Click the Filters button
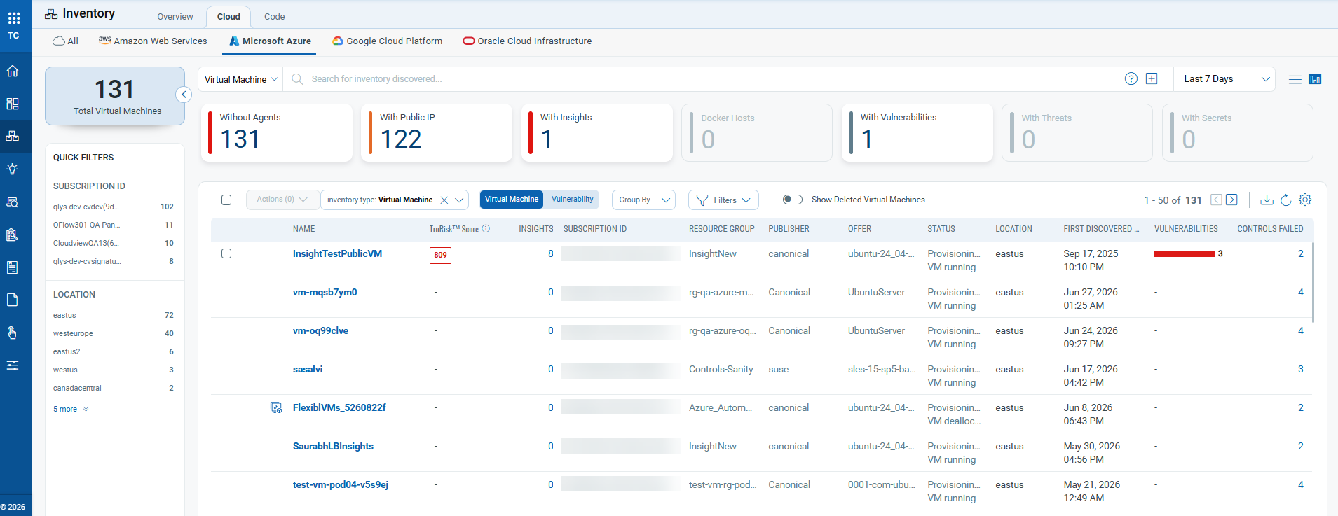 pyautogui.click(x=723, y=200)
